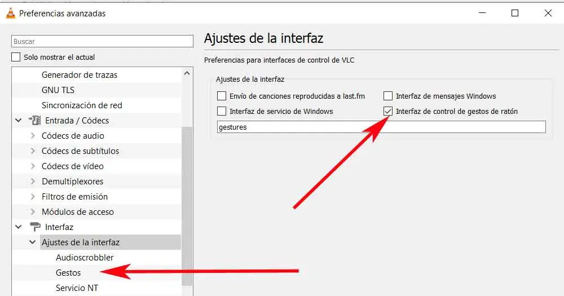Click the Interfaz paint roller icon

click(35, 227)
